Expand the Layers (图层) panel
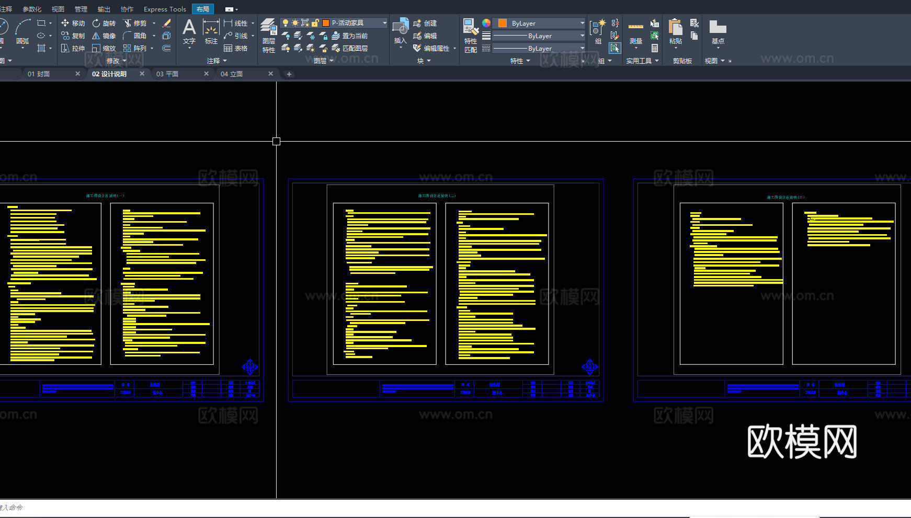This screenshot has height=518, width=911. (x=323, y=61)
